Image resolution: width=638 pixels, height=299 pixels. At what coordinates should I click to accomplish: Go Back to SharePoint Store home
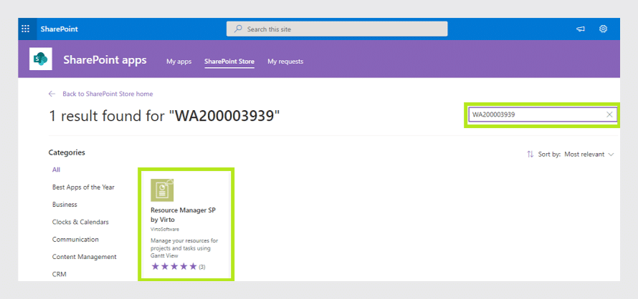click(x=108, y=94)
